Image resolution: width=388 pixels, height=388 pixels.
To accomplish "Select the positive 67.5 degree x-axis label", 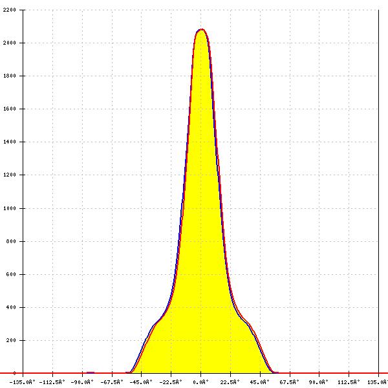I will (289, 382).
